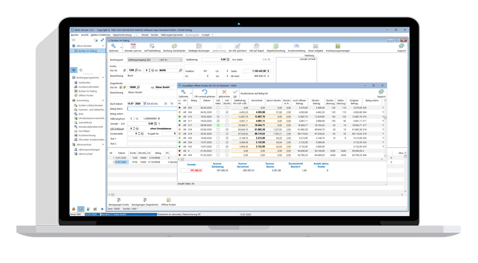Viewport: 478px width, 263px height.
Task: Open Kostenrechnung in the sidebar
Action: click(87, 135)
